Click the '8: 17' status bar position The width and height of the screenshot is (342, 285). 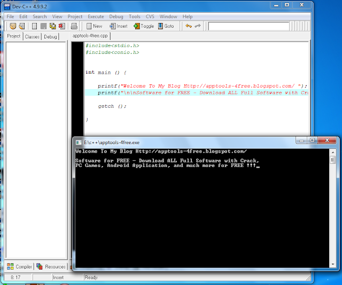pyautogui.click(x=15, y=278)
